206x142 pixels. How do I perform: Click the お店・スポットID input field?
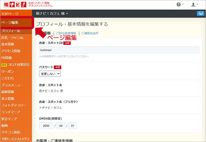tap(119, 50)
